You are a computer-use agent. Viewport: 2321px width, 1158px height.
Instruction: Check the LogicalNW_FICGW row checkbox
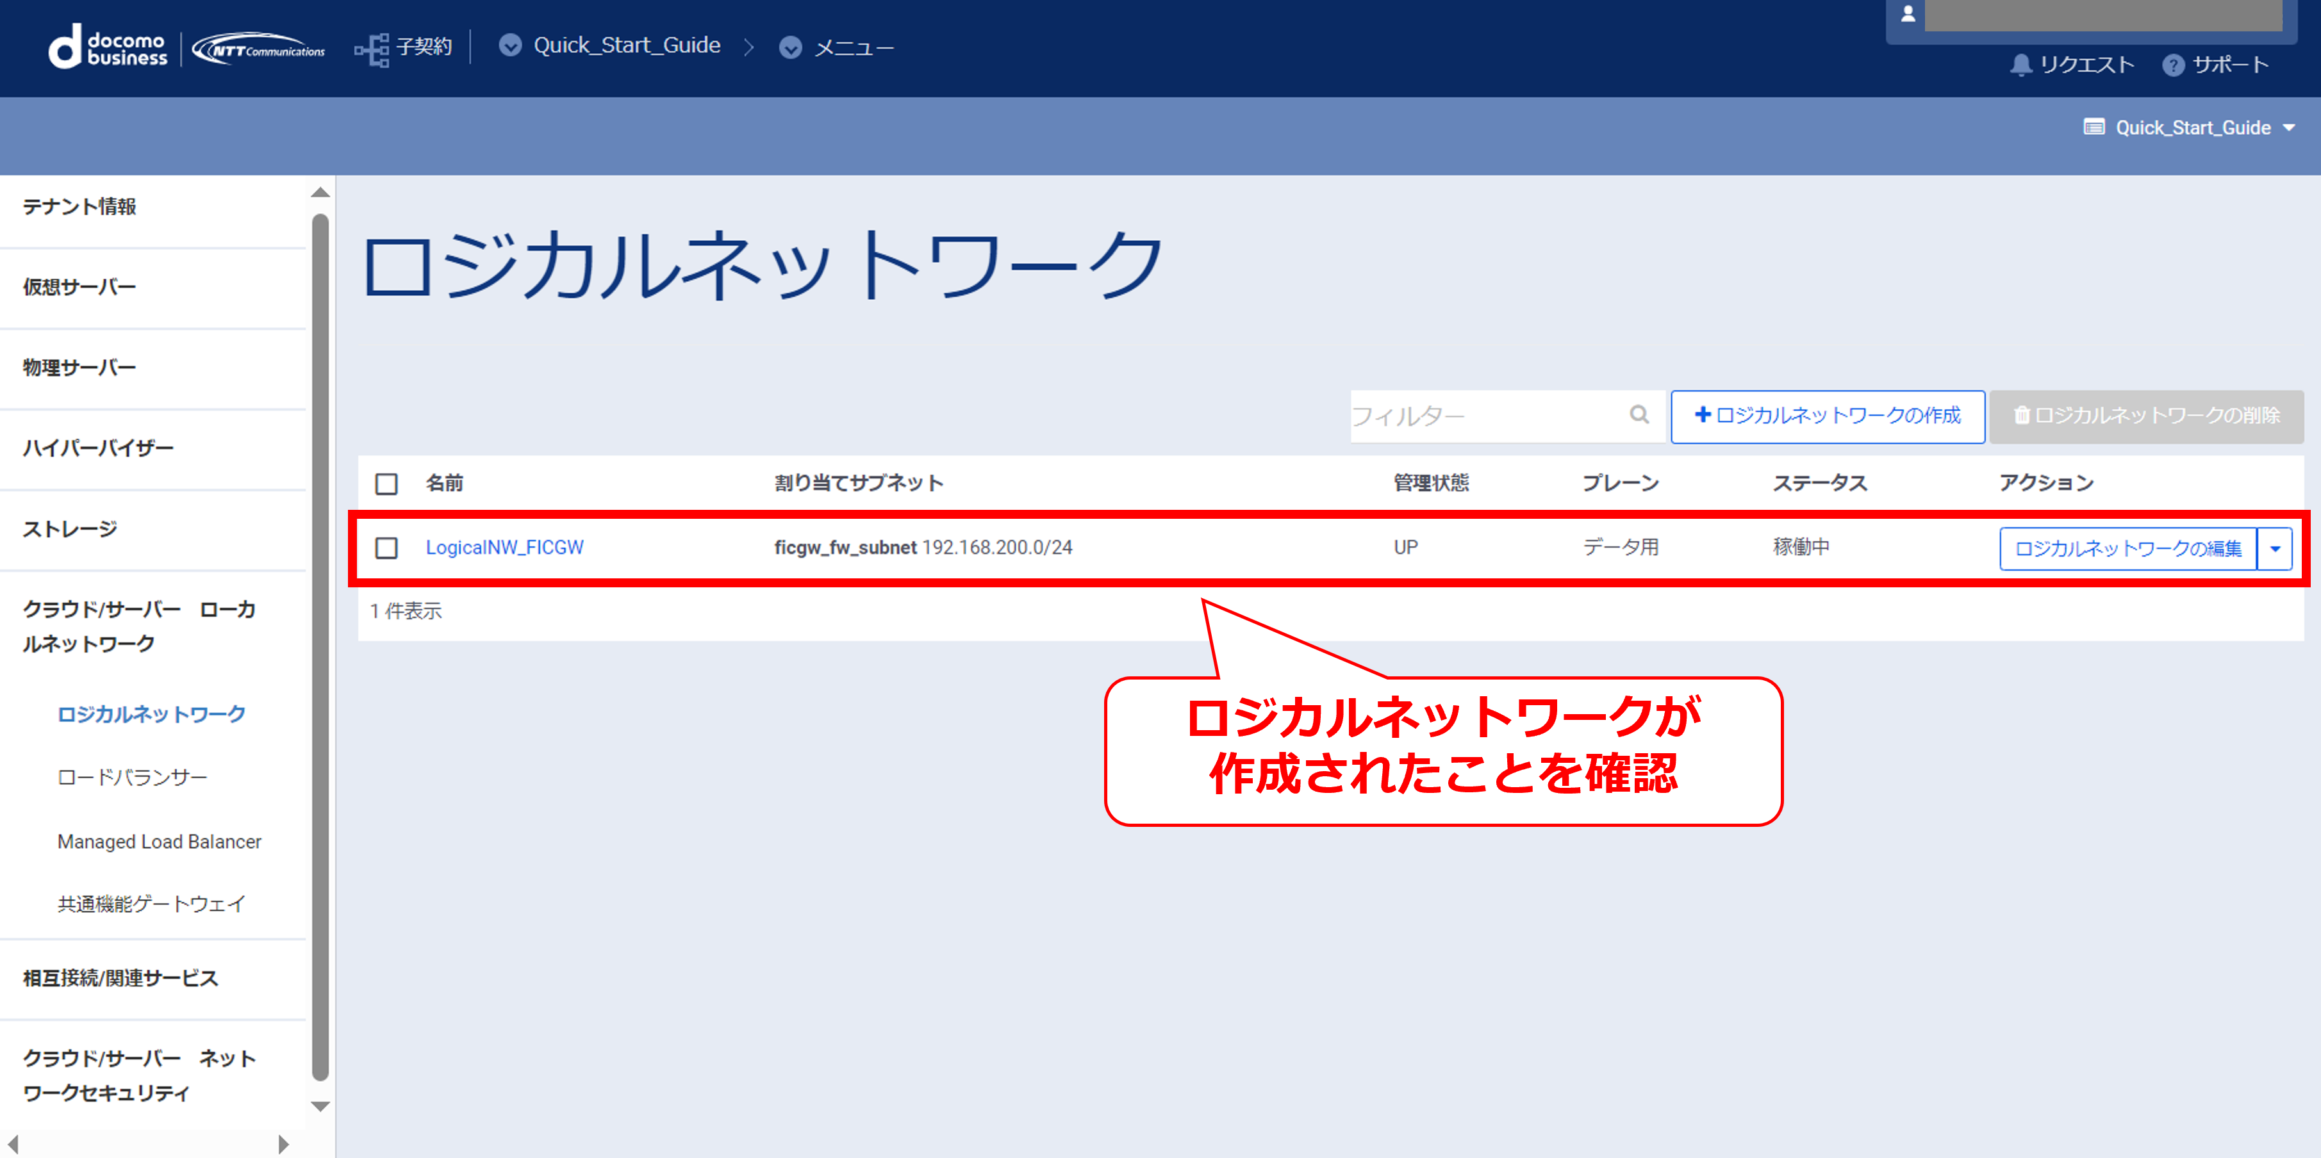click(x=386, y=548)
